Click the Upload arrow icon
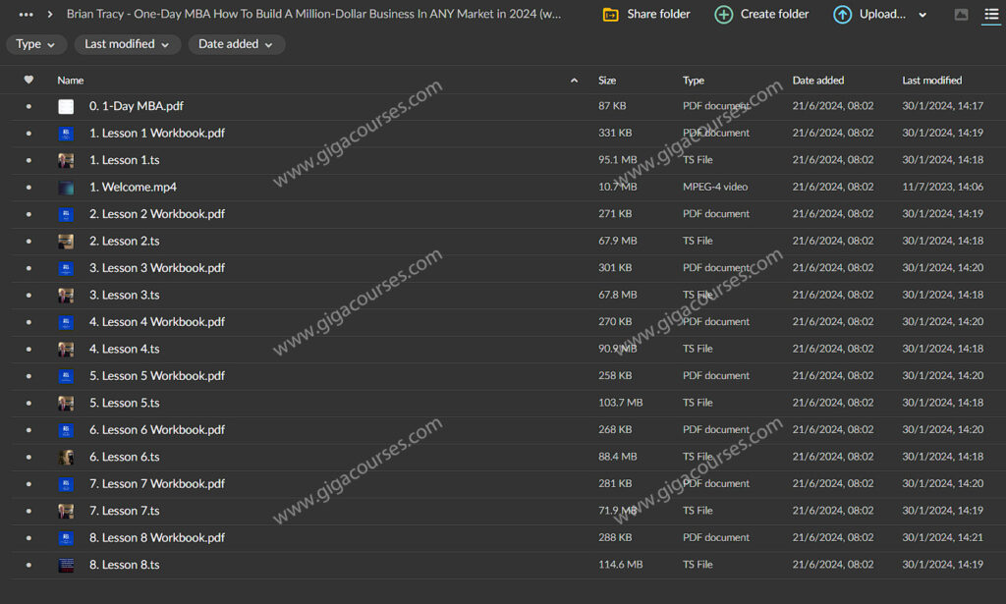This screenshot has height=604, width=1006. [x=843, y=15]
